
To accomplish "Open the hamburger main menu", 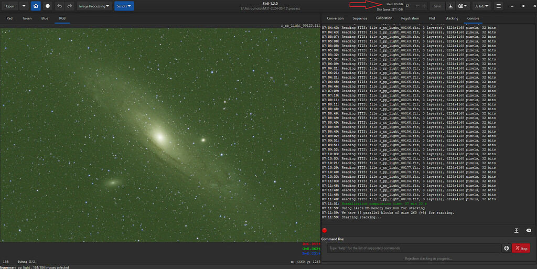I will click(499, 6).
